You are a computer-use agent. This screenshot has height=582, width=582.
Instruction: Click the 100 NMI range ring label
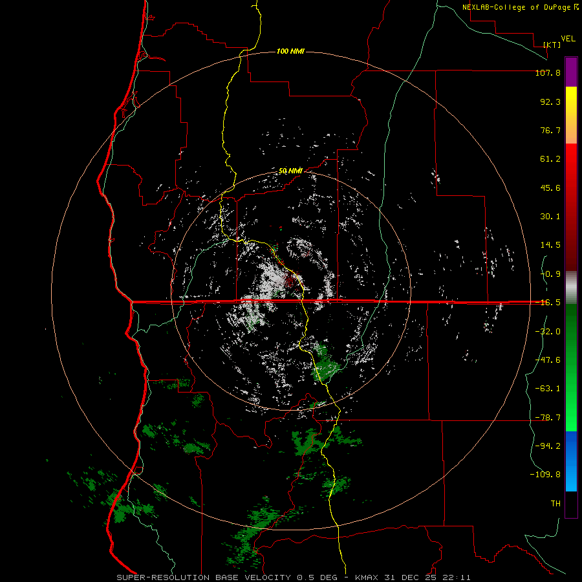(290, 51)
